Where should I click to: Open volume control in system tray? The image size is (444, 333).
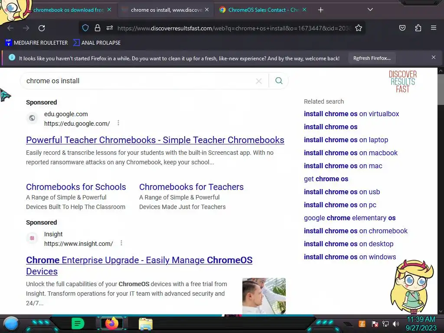(396, 323)
